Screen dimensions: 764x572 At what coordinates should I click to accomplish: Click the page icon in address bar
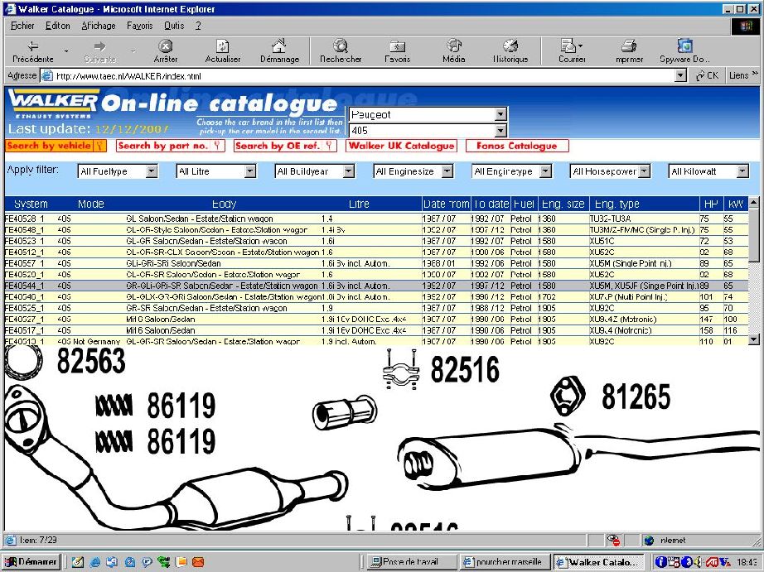click(46, 75)
